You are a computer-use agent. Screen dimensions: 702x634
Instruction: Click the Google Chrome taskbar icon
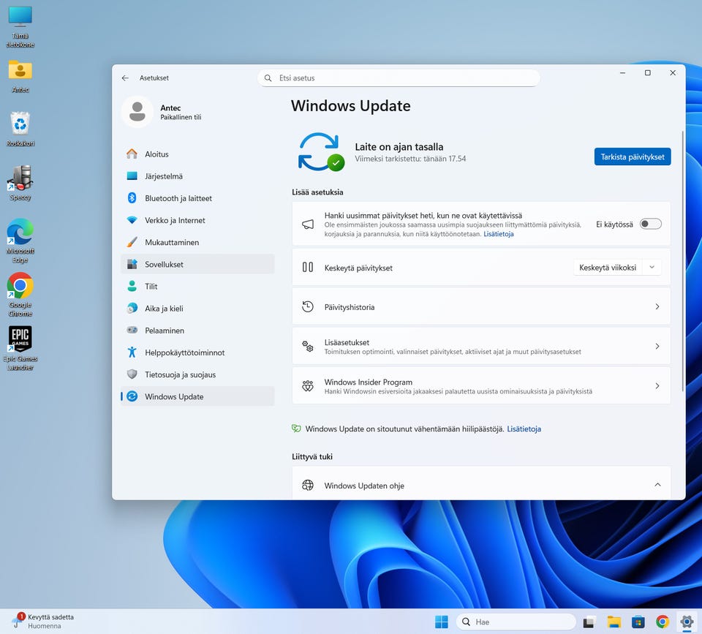click(663, 622)
